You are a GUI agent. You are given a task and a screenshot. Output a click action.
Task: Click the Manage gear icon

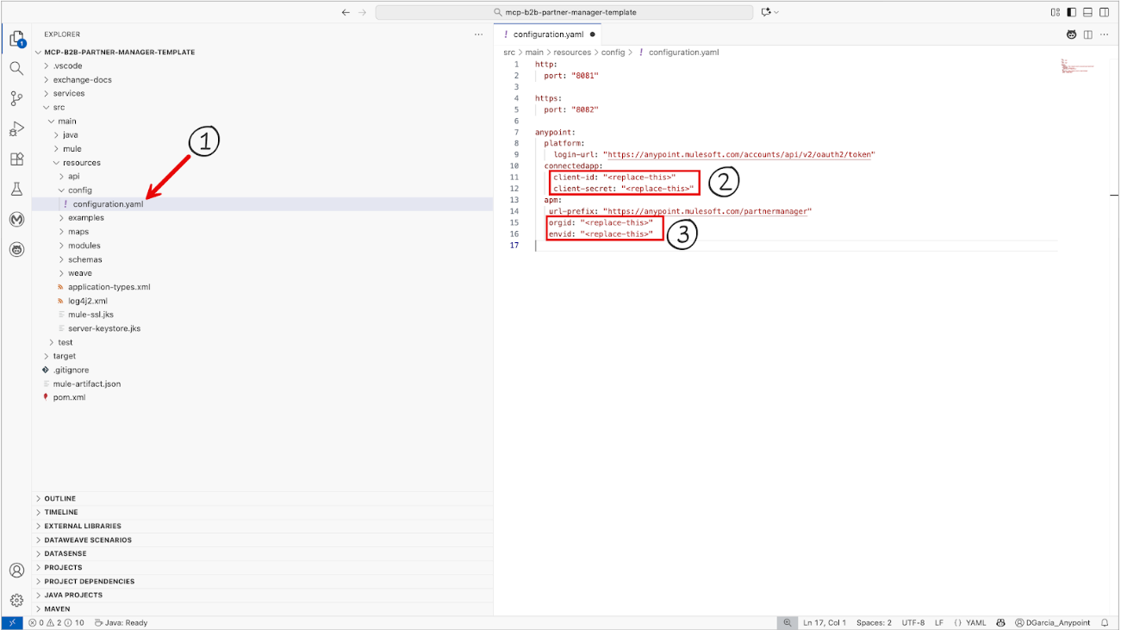[x=16, y=600]
